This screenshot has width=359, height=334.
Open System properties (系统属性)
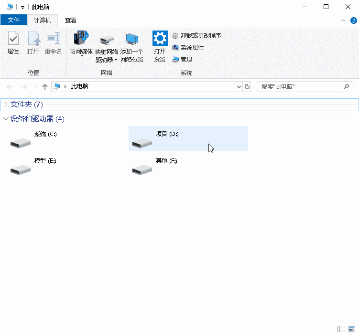[x=188, y=48]
